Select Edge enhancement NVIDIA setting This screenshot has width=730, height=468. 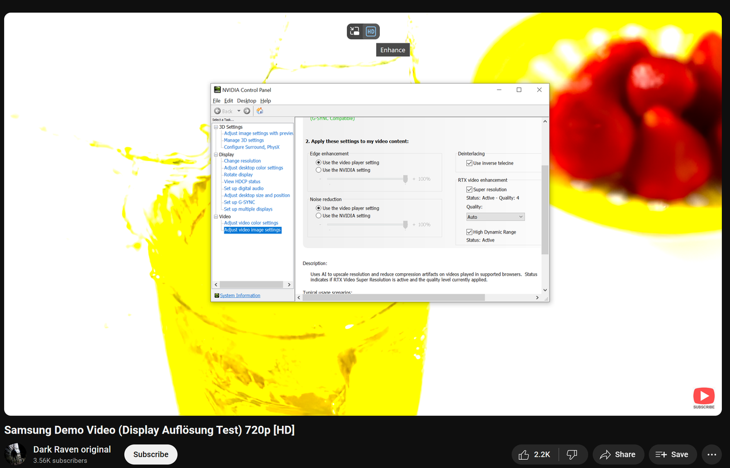tap(319, 170)
